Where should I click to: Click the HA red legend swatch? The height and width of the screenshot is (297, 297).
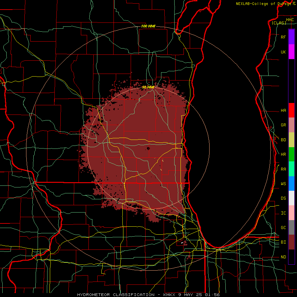point(291,110)
